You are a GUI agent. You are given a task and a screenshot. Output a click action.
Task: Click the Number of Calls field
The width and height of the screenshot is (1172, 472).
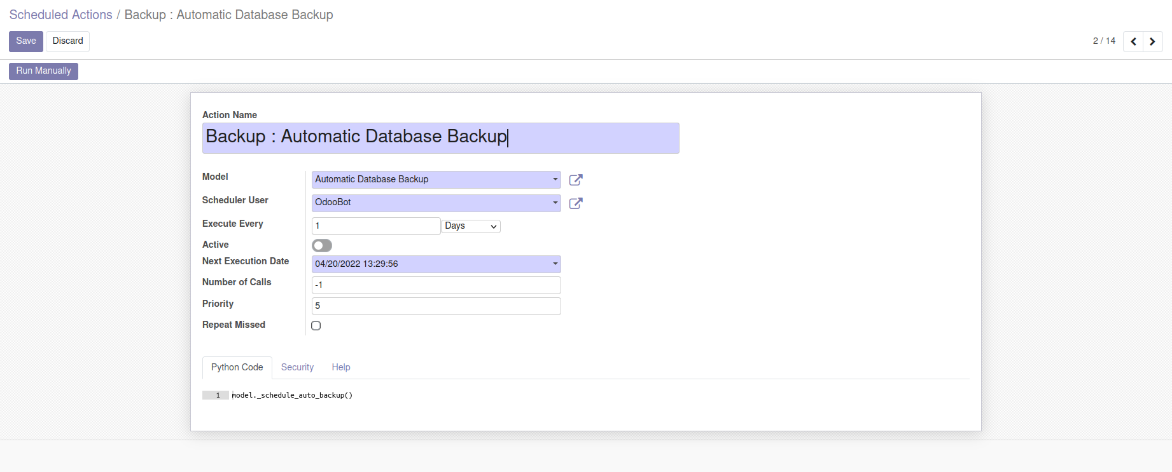[436, 285]
